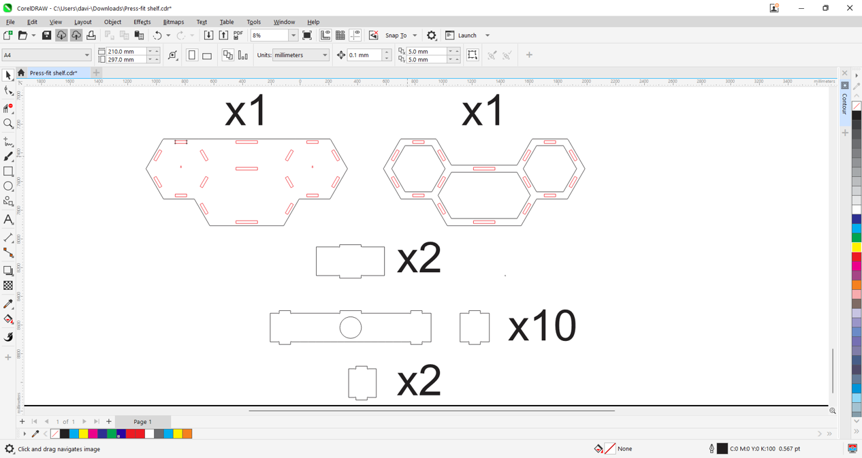Select the Connector tool

[8, 252]
